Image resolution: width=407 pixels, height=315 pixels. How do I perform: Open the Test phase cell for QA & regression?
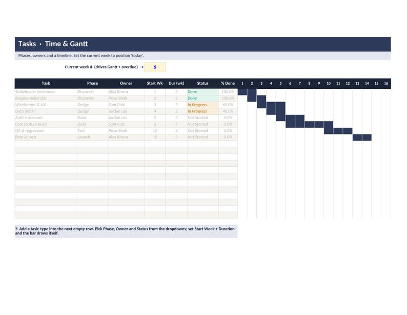[92, 131]
